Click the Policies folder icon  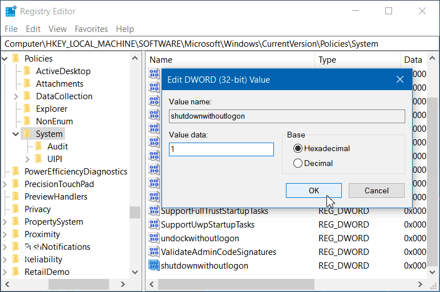click(16, 58)
